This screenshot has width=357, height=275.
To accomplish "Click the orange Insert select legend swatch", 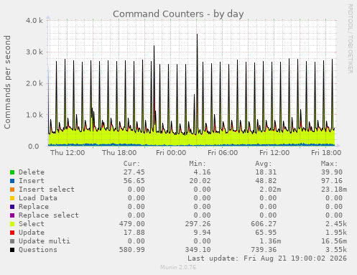I will 12,190.
